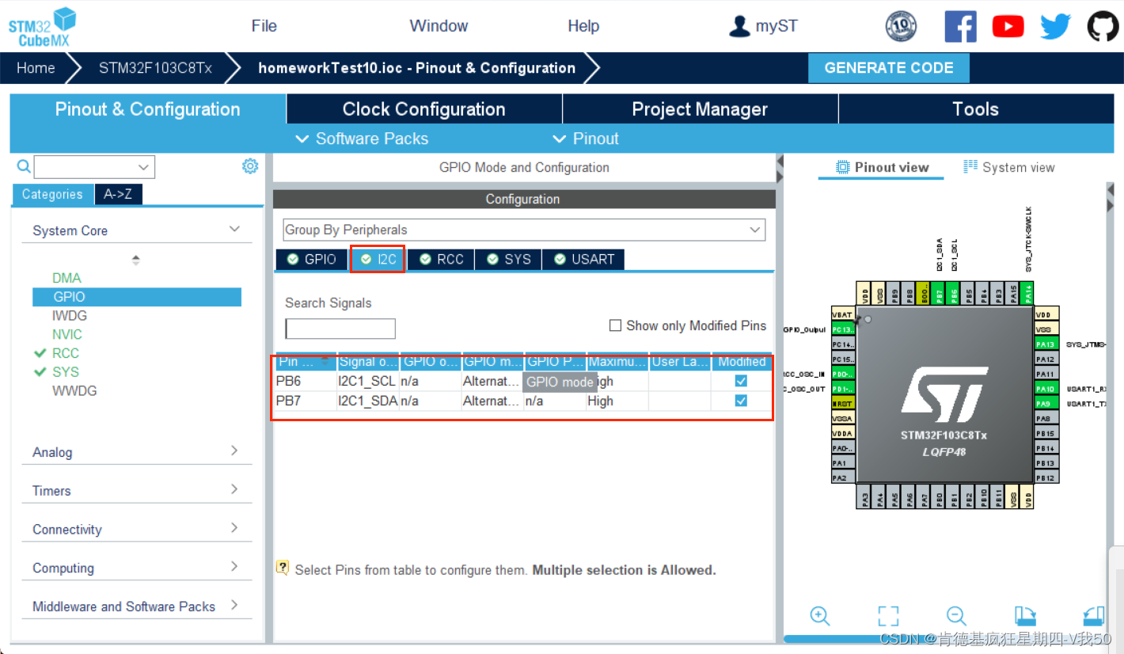1124x654 pixels.
Task: Click the 10-year anniversary badge icon
Action: (901, 26)
